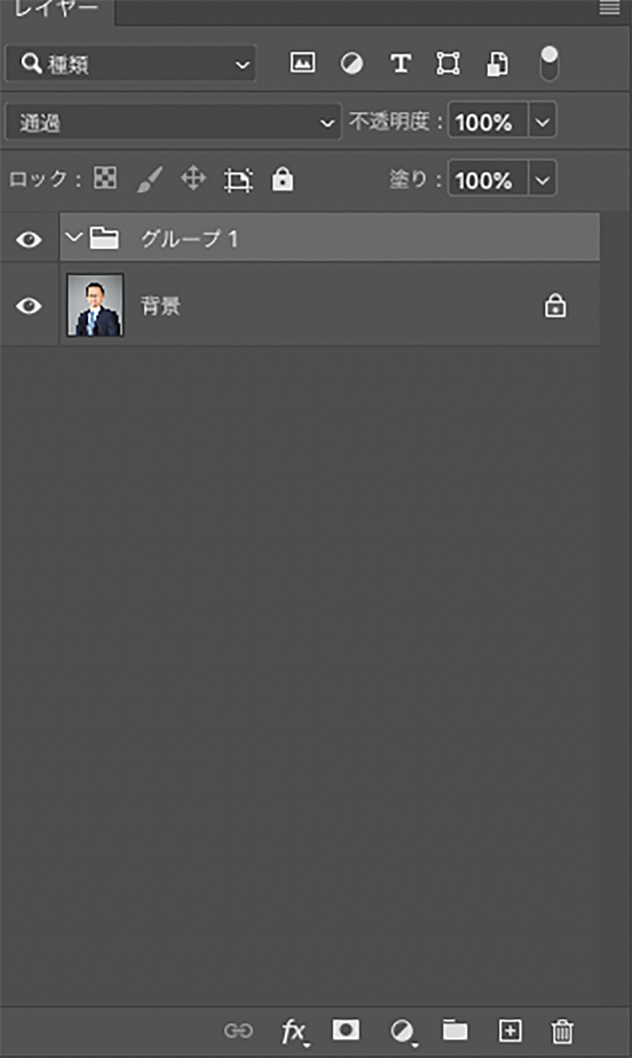Filter for type layers T icon
The width and height of the screenshot is (632, 1058).
[x=401, y=64]
